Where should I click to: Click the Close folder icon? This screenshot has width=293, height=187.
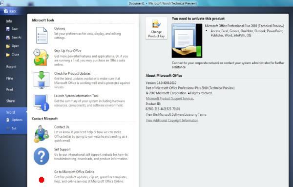coord(8,55)
